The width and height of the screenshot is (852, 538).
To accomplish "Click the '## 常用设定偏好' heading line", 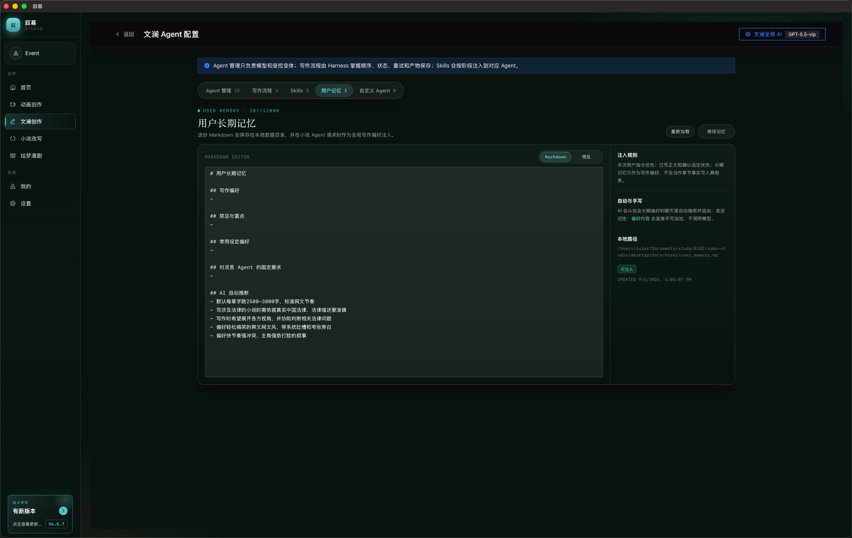I will point(230,241).
